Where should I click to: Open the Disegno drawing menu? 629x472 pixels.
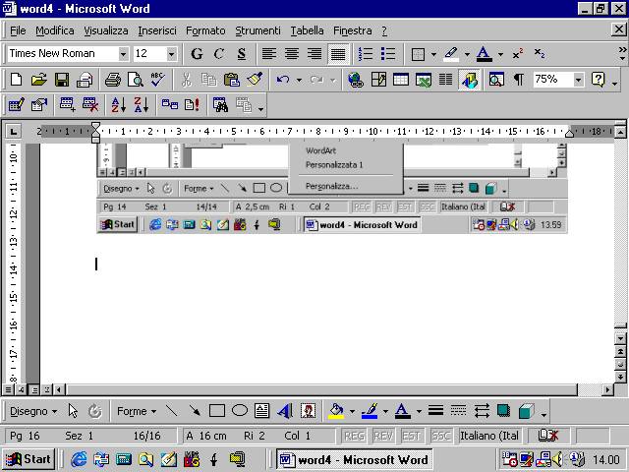tap(33, 411)
